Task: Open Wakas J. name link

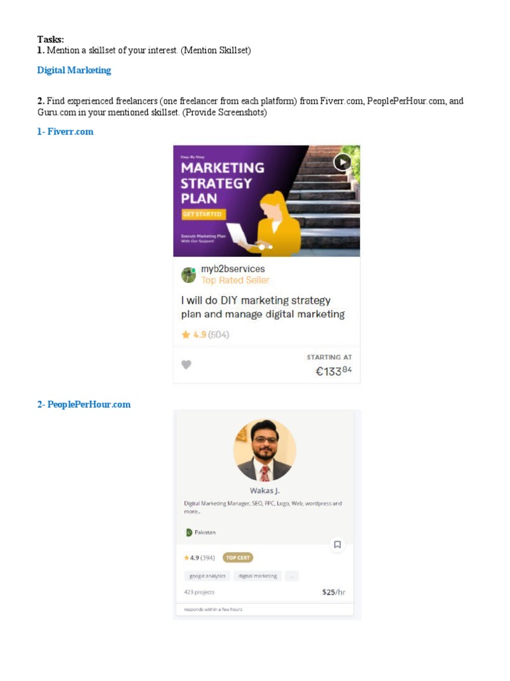Action: coord(264,491)
